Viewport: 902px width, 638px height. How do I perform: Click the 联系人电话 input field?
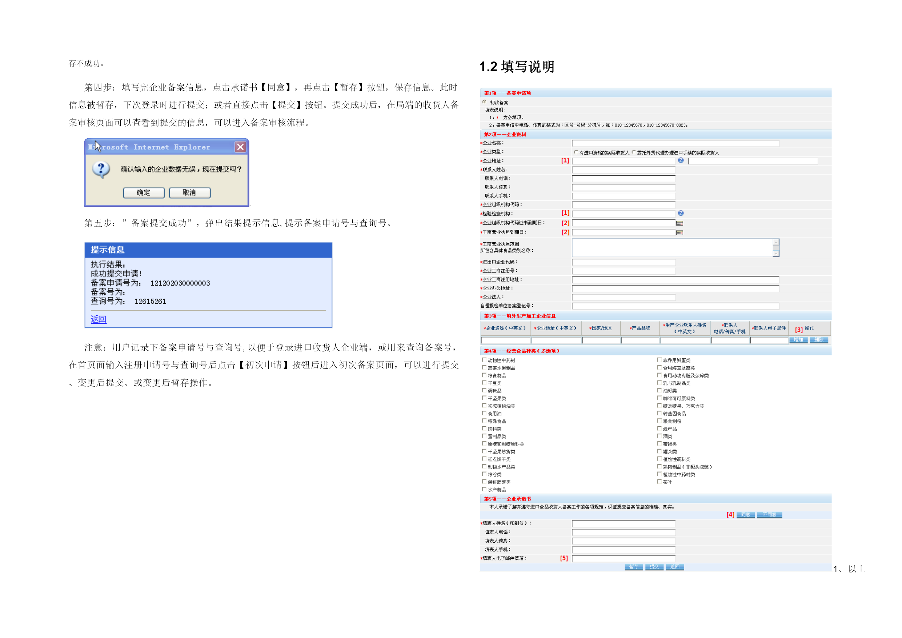(x=624, y=179)
